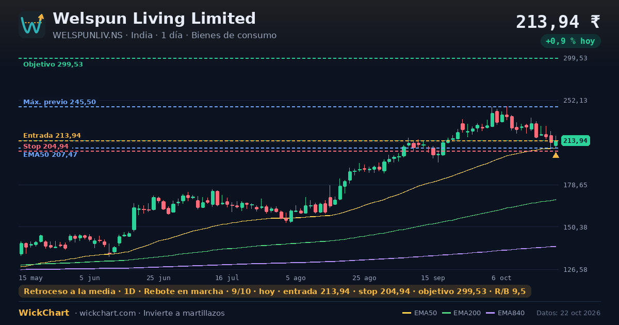The image size is (619, 325).
Task: Open the WickChart brand name
Action: [44, 313]
